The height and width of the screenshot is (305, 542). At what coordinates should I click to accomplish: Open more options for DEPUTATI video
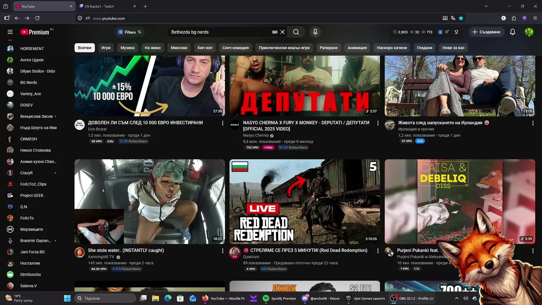pos(378,123)
